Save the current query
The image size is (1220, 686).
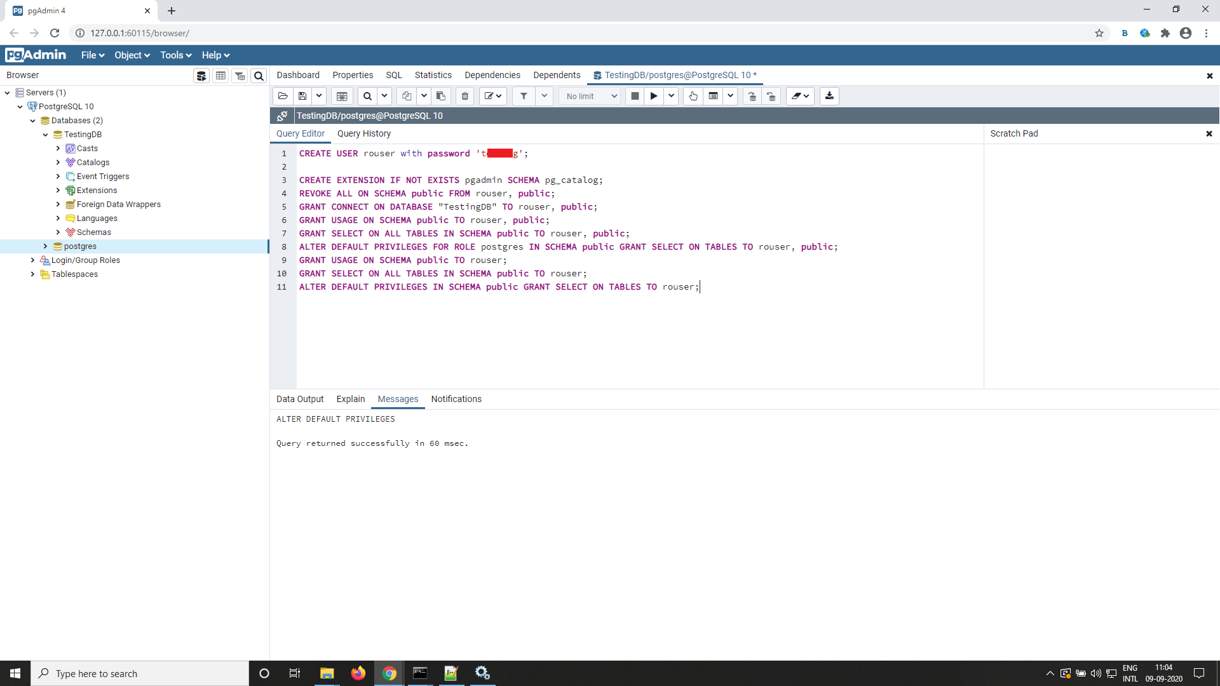pos(303,96)
